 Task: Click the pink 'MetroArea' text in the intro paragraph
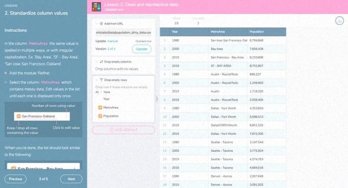[x=38, y=43]
